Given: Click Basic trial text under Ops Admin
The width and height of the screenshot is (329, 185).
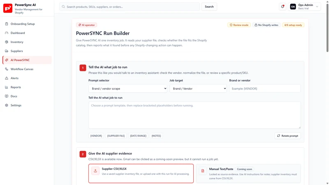Looking at the screenshot, I should pos(304,9).
